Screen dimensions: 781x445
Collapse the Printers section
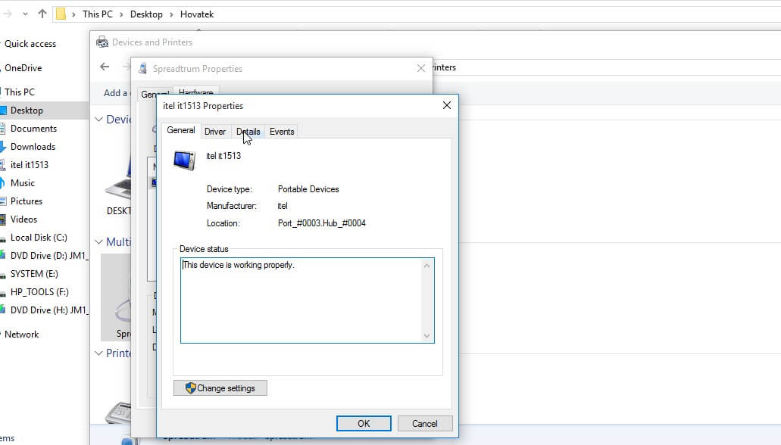click(x=98, y=353)
